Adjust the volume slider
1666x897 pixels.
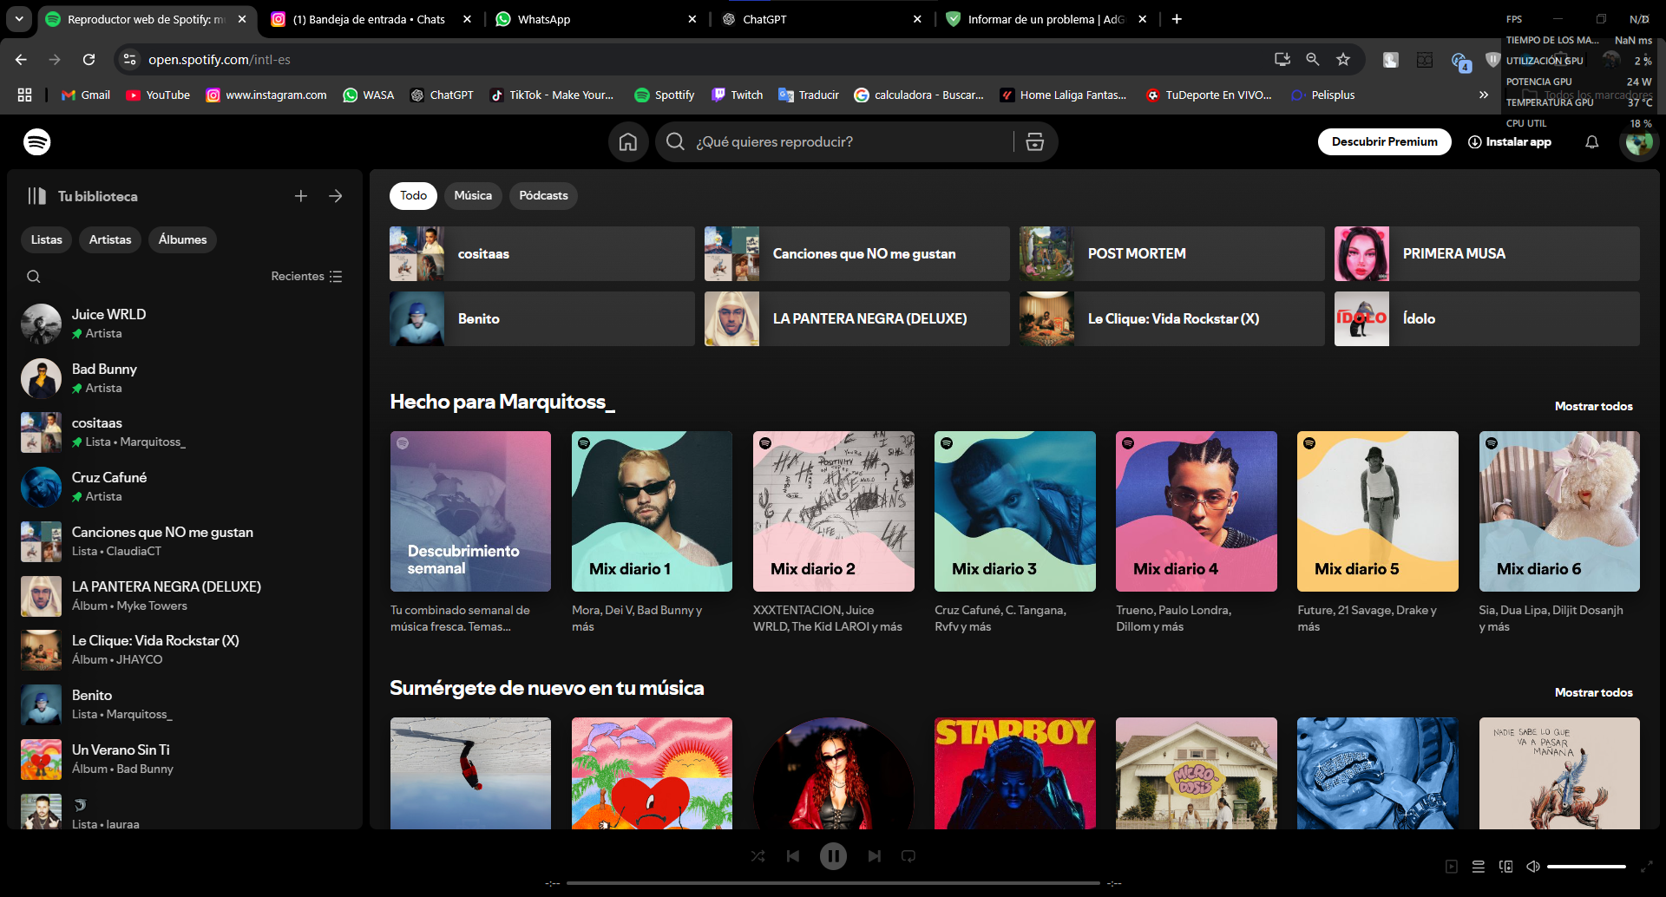pos(1588,866)
